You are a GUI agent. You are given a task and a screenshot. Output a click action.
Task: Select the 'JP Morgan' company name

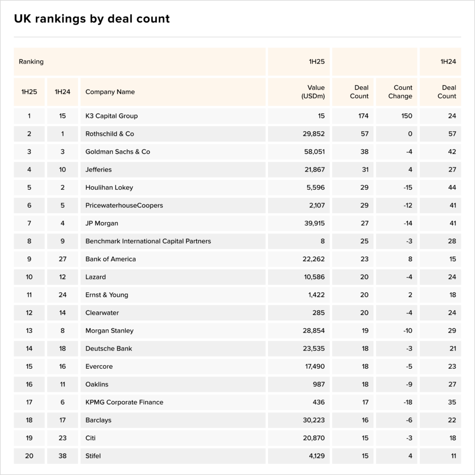click(x=102, y=223)
